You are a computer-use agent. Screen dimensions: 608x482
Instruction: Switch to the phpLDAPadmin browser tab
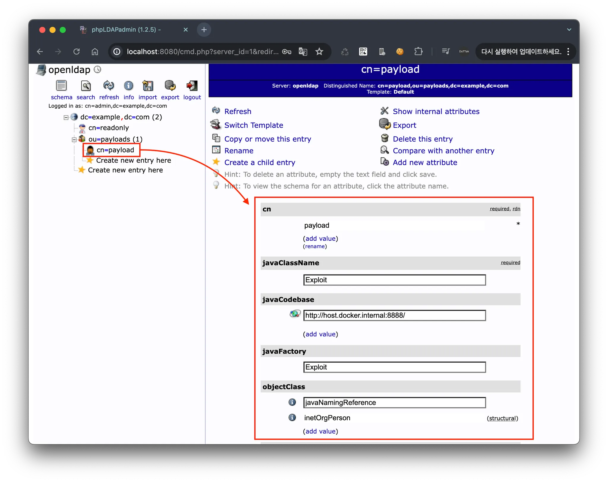[x=126, y=30]
